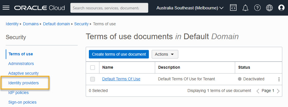This screenshot has height=107, width=288.
Task: Click the globe language icon
Action: point(269,8)
